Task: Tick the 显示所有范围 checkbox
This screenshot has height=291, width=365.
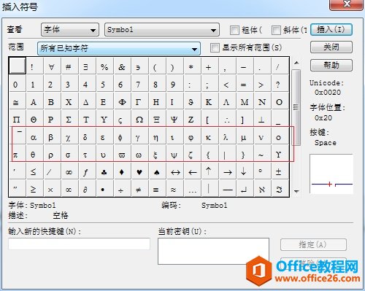Action: [x=215, y=47]
